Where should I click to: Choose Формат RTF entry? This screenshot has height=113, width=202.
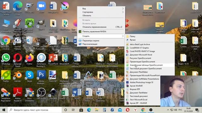click(x=143, y=89)
